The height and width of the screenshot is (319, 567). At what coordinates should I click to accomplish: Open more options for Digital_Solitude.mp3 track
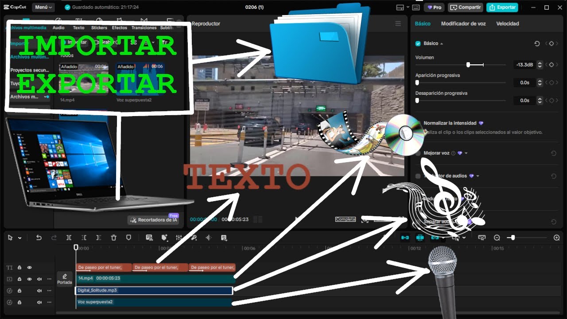click(49, 291)
